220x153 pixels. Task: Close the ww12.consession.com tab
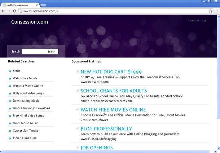point(37,5)
